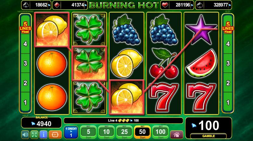This screenshot has width=253, height=141.
Task: Click line 4 marker on left panel
Action: [25, 44]
